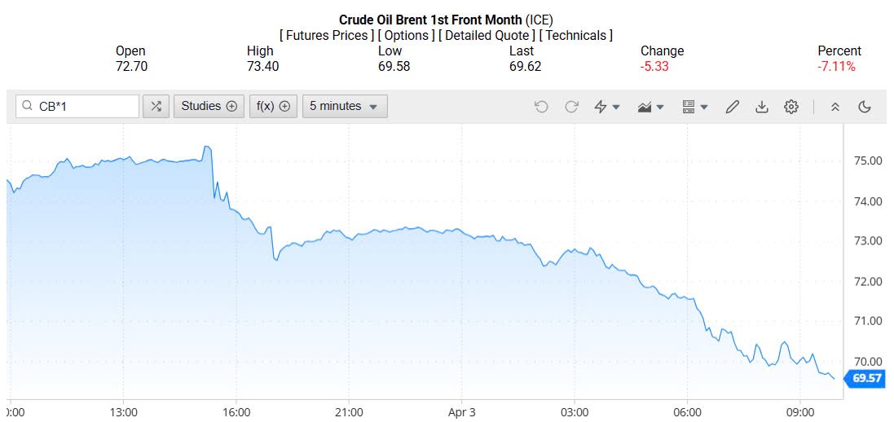View the Technicals page

(x=577, y=35)
